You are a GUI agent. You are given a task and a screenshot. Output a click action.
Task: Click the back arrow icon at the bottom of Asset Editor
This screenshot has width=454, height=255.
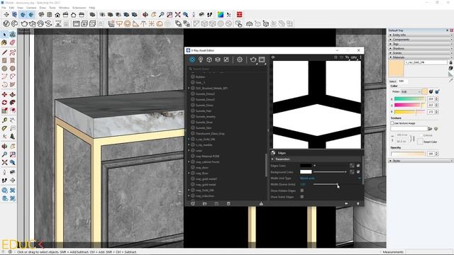pyautogui.click(x=346, y=203)
